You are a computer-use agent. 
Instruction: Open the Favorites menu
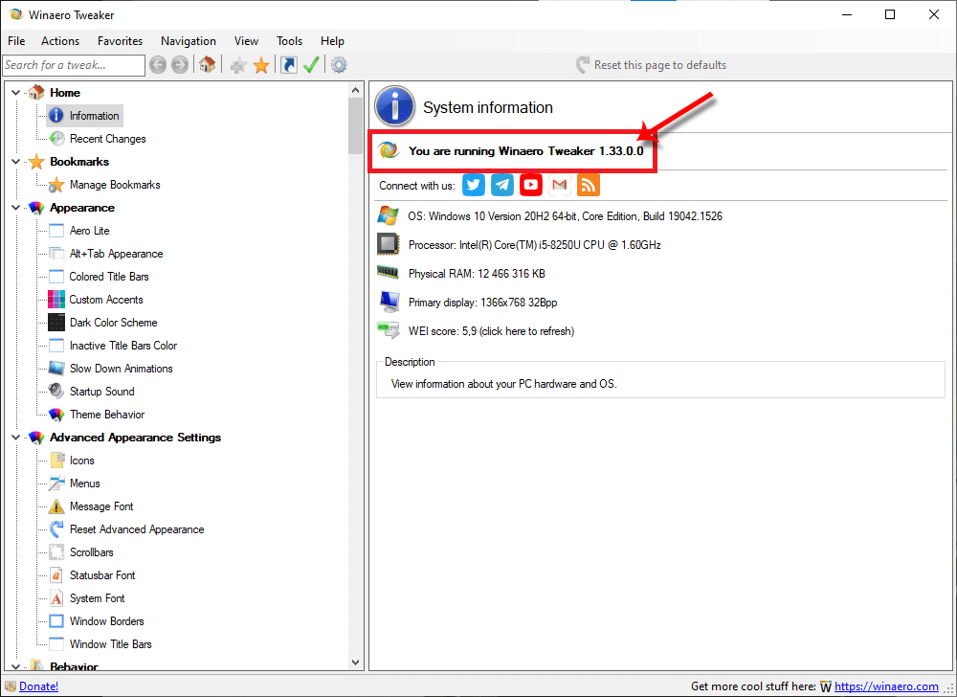click(121, 41)
